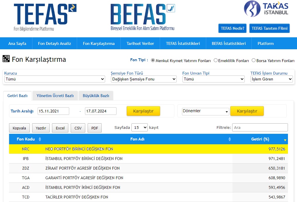Screen dimensions: 297x202
Task: Click the grid icon beside Fon Karşılaştırma
Action: [x=6, y=59]
